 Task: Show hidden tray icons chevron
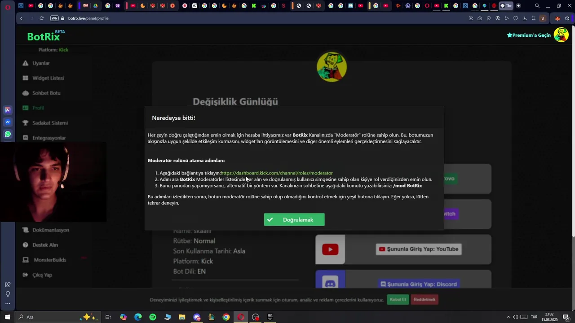click(x=508, y=318)
